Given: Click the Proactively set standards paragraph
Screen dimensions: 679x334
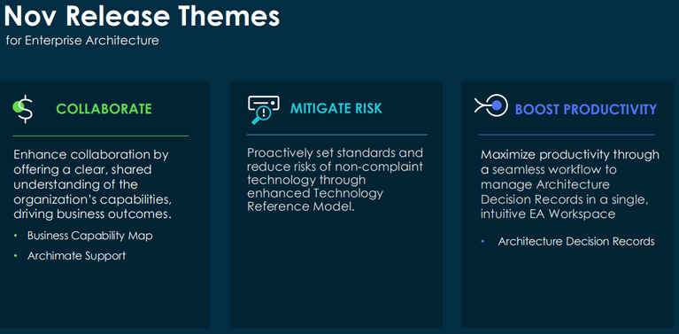Looking at the screenshot, I should [336, 179].
